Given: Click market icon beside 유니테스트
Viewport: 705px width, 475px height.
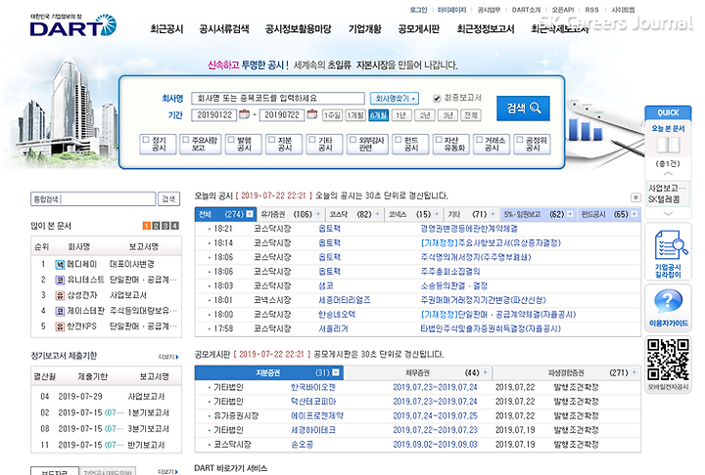Looking at the screenshot, I should pos(60,281).
